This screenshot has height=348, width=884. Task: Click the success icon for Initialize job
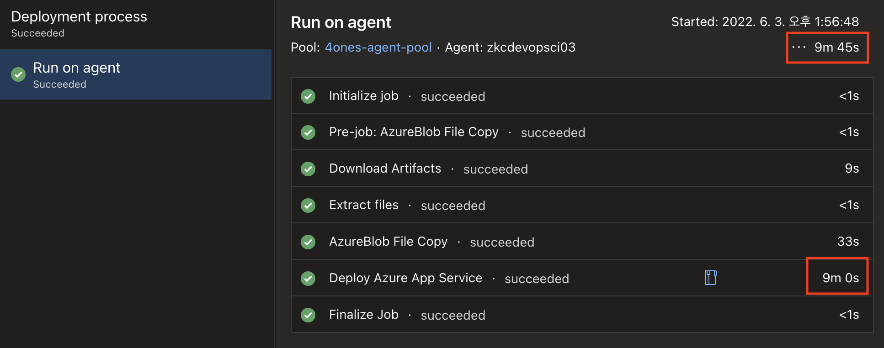(x=308, y=96)
